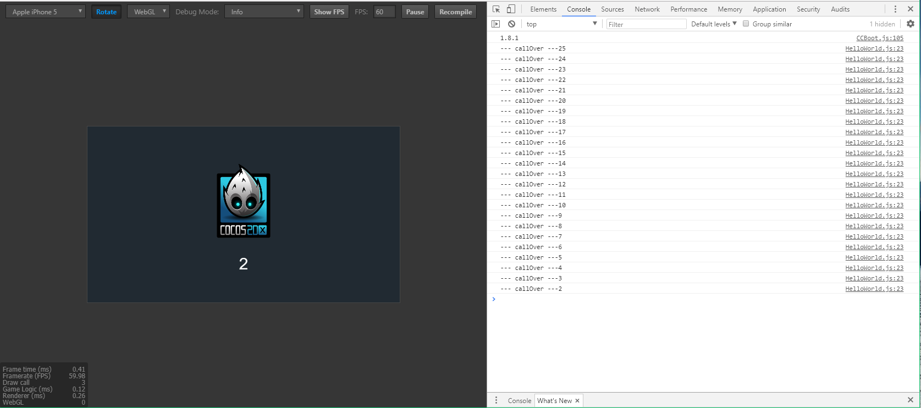Viewport: 921px width, 408px height.
Task: Click the number 2 label in the game view
Action: 244,264
